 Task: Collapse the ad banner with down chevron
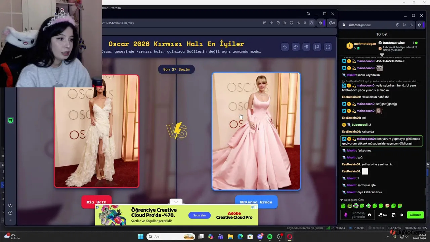(176, 202)
